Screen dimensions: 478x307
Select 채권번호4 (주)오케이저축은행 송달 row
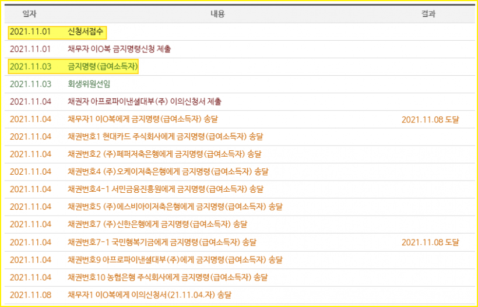pos(239,172)
